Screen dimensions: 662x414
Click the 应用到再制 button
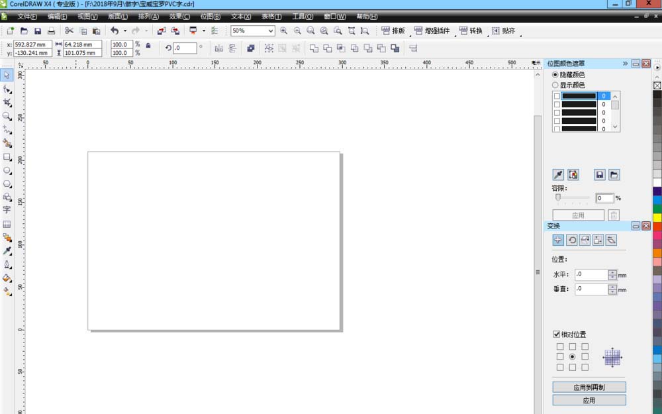(589, 387)
